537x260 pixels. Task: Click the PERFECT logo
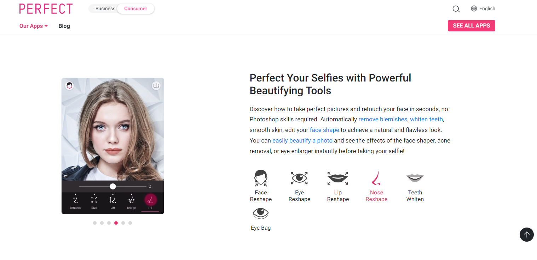click(46, 9)
